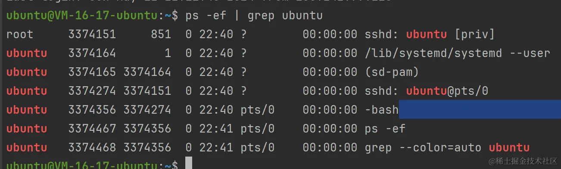Click the "(sd-pam)" process entry

coord(392,72)
